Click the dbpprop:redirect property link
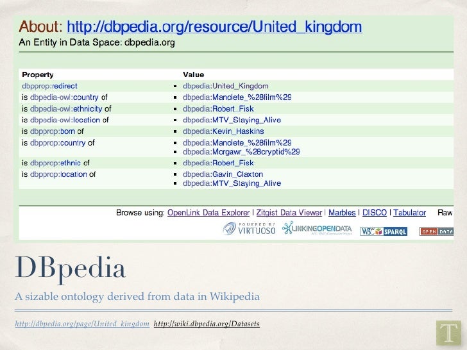 click(49, 86)
